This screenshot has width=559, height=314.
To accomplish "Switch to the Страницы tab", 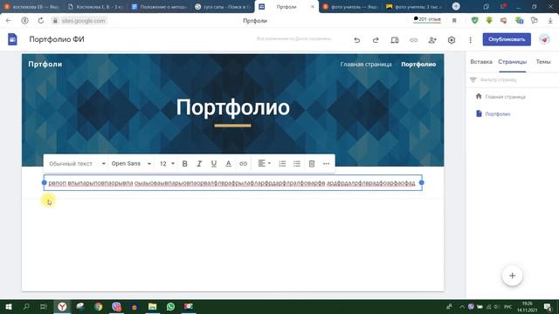I will click(513, 62).
